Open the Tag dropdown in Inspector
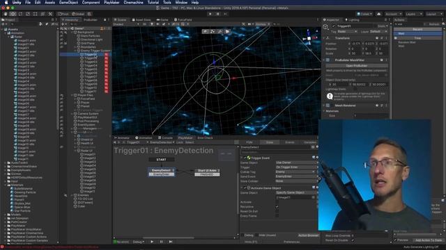 347,32
